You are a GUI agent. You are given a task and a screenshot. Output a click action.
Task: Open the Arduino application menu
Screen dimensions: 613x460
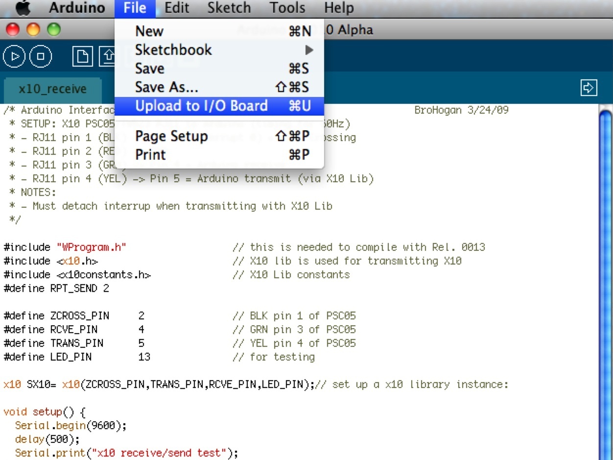tap(77, 8)
